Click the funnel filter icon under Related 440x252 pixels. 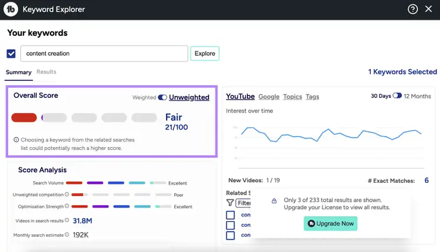click(230, 203)
